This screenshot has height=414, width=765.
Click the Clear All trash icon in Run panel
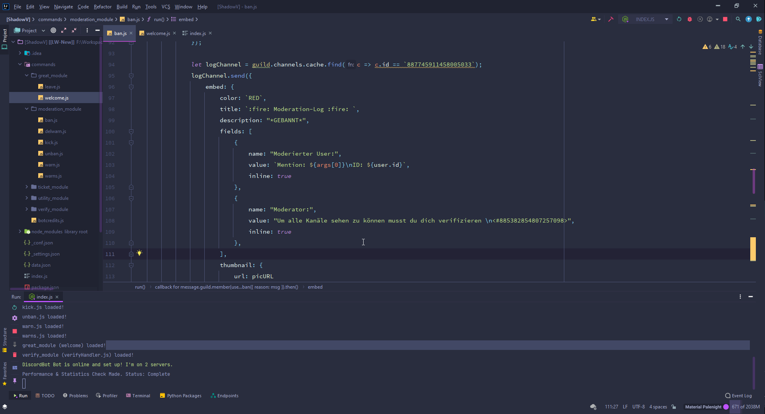[15, 355]
